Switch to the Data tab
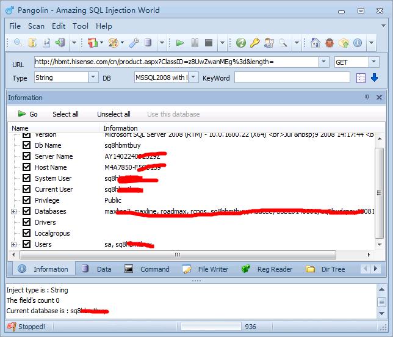 pyautogui.click(x=96, y=269)
